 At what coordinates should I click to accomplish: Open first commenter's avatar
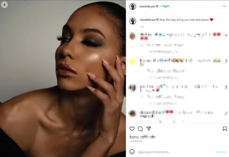pos(133,36)
